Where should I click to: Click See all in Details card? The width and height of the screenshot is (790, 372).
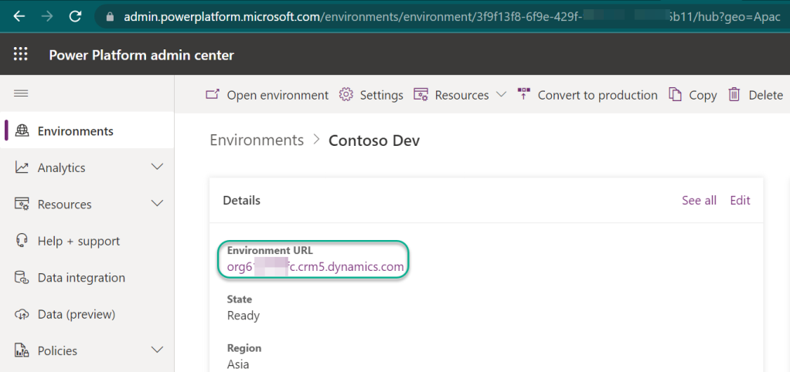699,201
